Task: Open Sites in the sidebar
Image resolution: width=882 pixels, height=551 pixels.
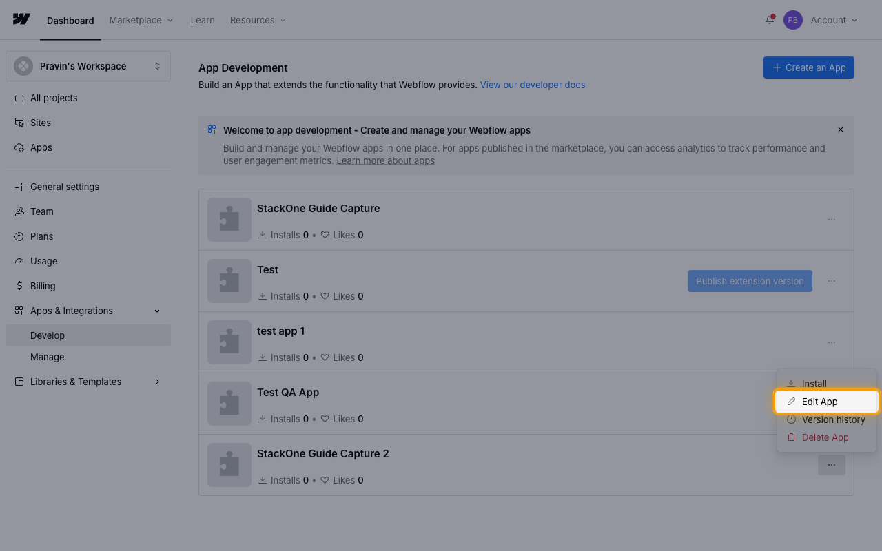Action: click(88, 123)
